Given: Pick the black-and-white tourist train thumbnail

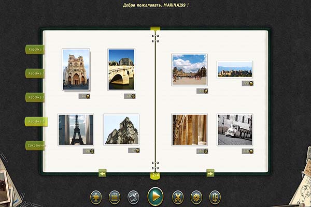Looking at the screenshot, I should pos(235,129).
